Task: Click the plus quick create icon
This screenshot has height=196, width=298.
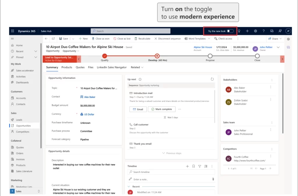Action: (247, 31)
